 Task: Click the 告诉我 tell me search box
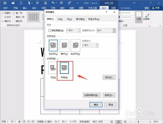(126, 8)
